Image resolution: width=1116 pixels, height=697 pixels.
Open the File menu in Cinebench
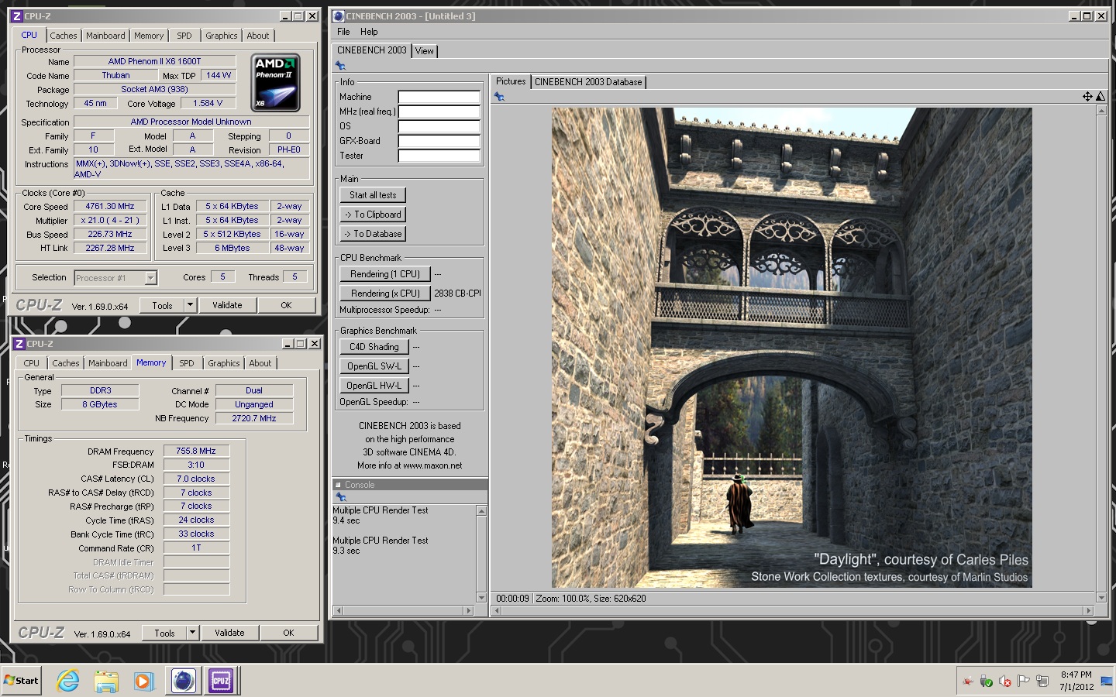coord(343,32)
